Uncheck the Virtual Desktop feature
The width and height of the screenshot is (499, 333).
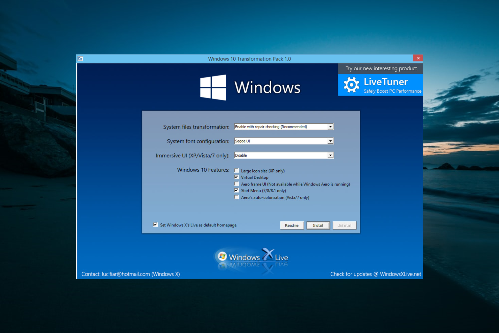click(x=237, y=177)
